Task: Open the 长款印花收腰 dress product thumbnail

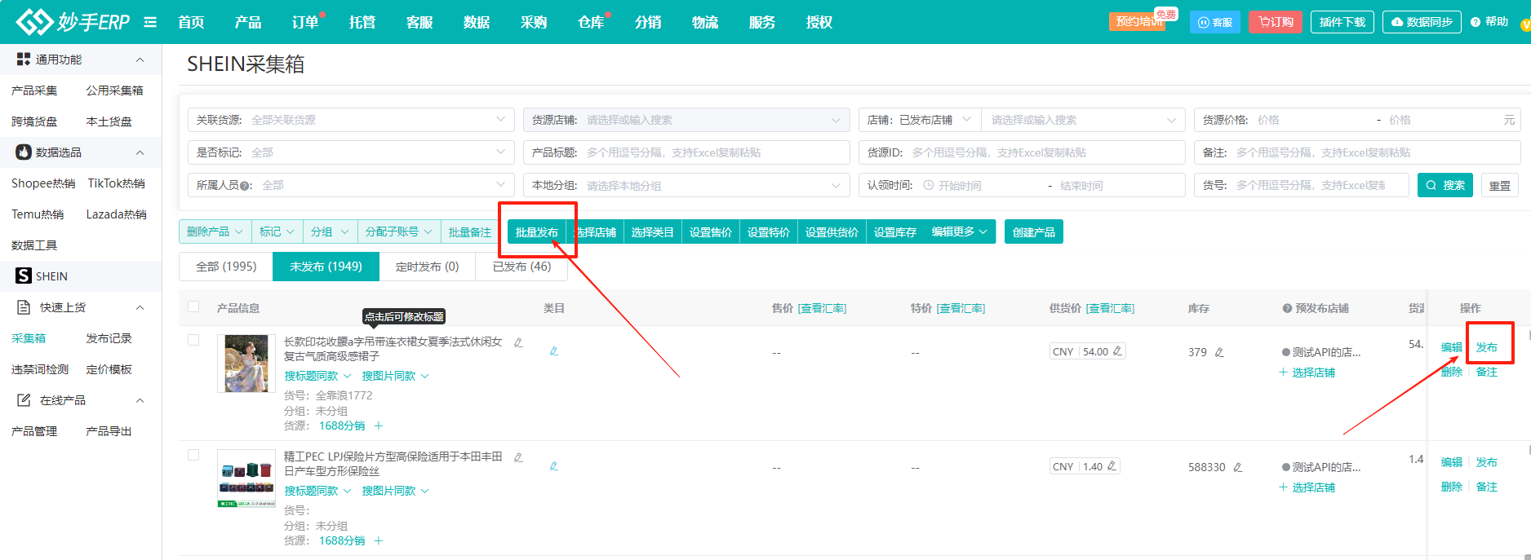Action: click(x=246, y=364)
